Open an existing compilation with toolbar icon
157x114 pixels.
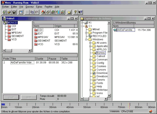[x=9, y=12]
